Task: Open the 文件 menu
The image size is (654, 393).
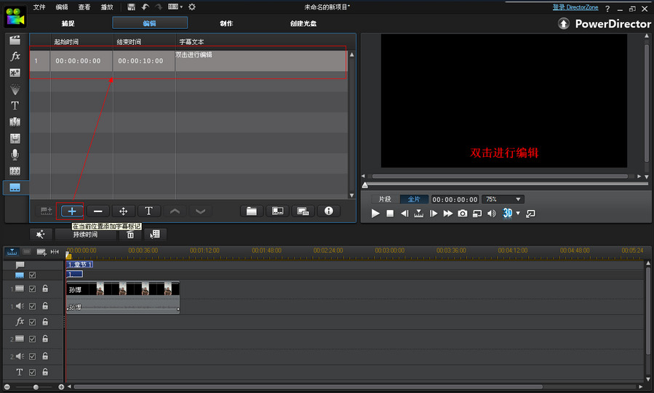Action: 39,7
